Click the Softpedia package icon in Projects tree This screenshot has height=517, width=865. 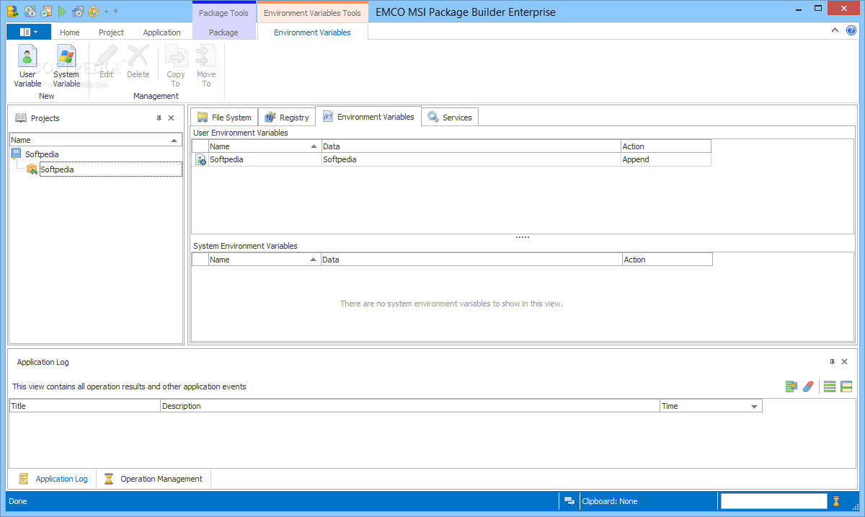pos(32,169)
